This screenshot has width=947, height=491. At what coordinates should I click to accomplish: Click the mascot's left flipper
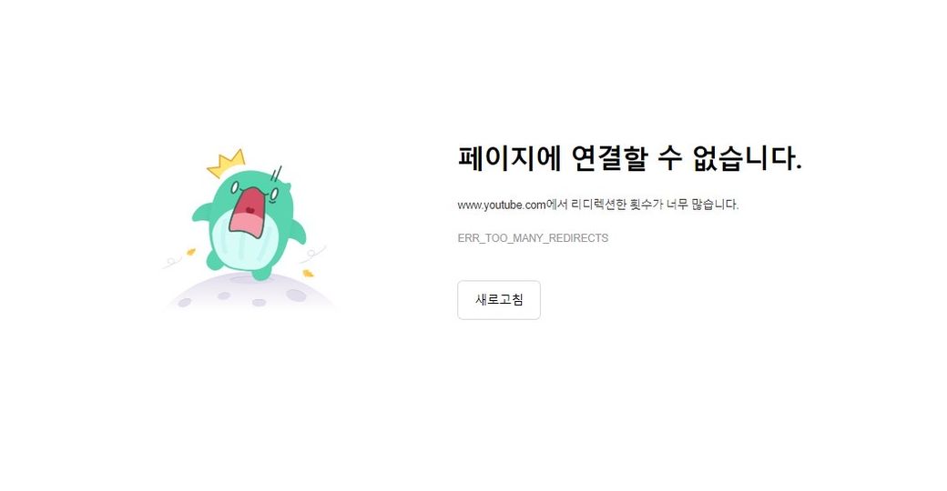click(201, 213)
